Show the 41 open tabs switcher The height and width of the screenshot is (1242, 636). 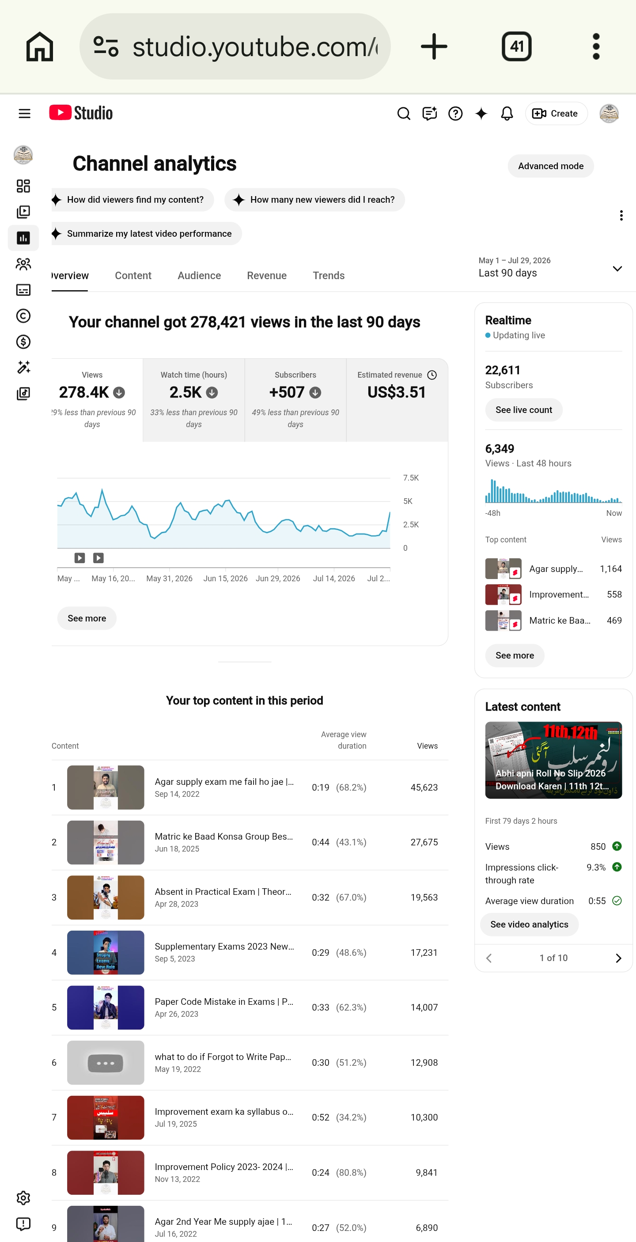click(516, 46)
